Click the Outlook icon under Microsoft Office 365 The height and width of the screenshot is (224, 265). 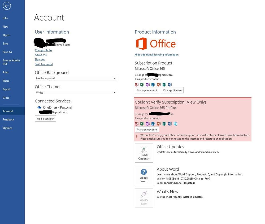pos(153,84)
